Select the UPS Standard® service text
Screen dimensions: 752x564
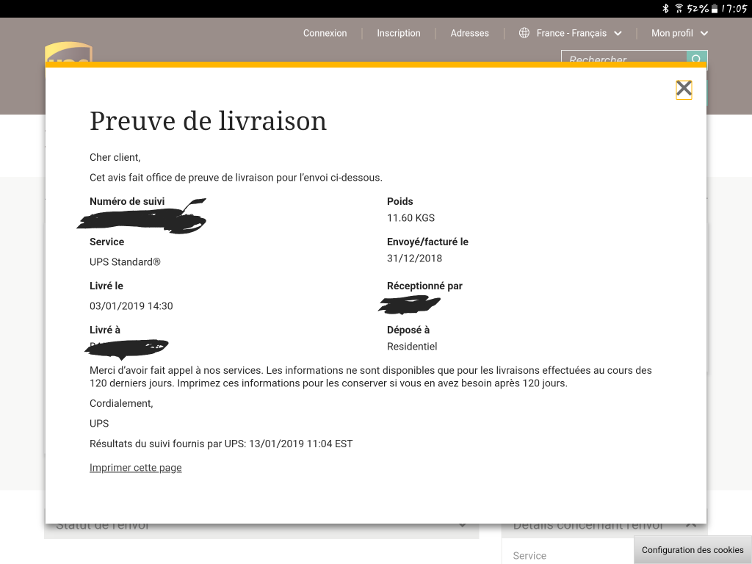tap(125, 262)
